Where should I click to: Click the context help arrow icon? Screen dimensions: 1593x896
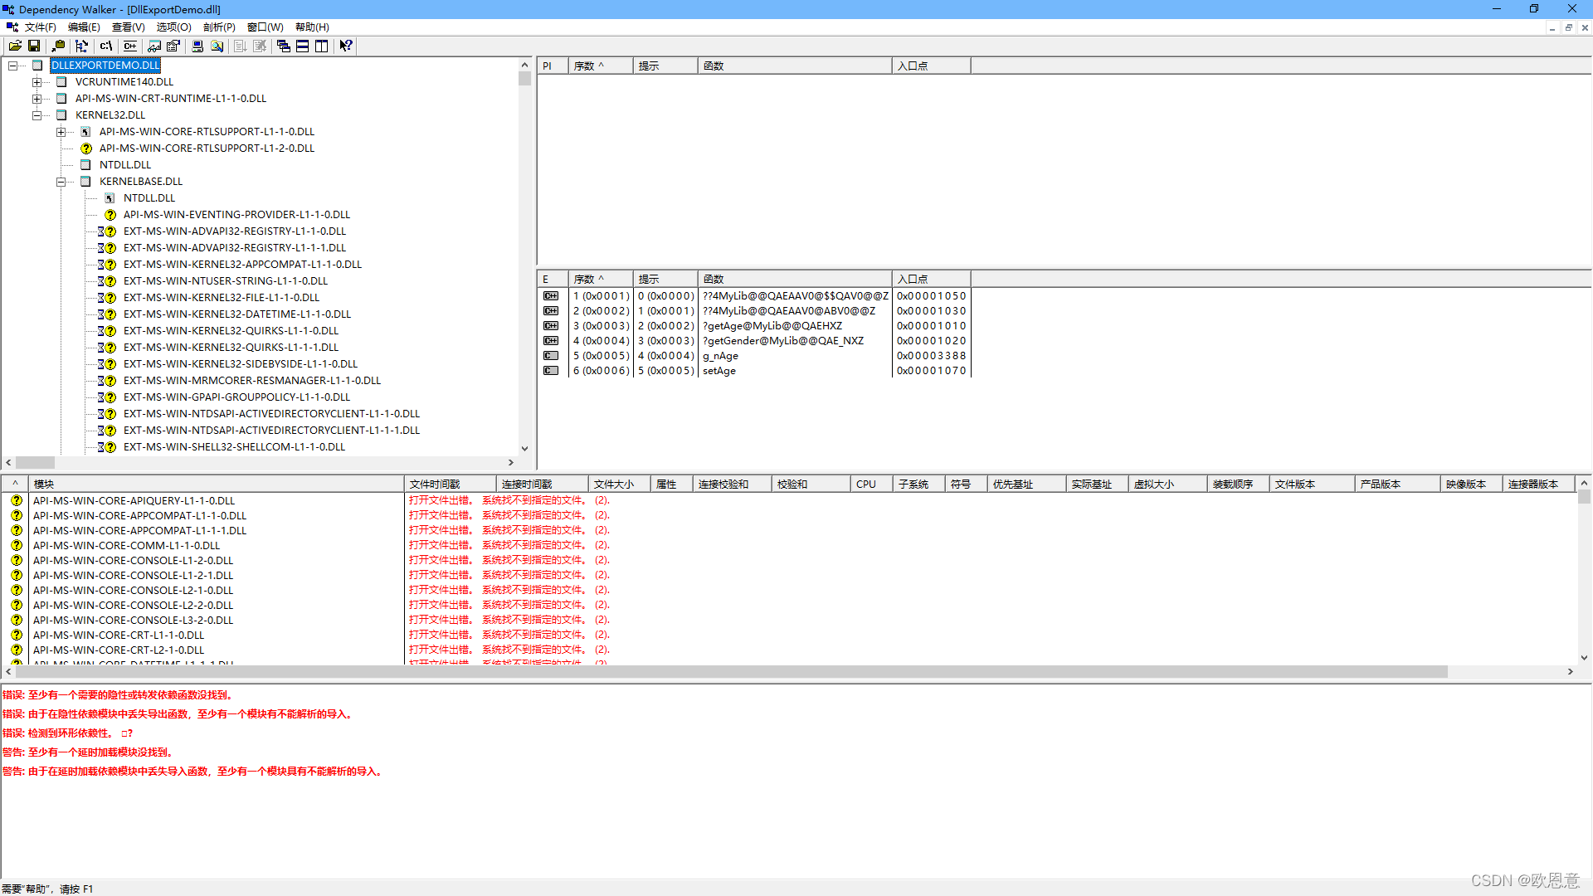(346, 46)
